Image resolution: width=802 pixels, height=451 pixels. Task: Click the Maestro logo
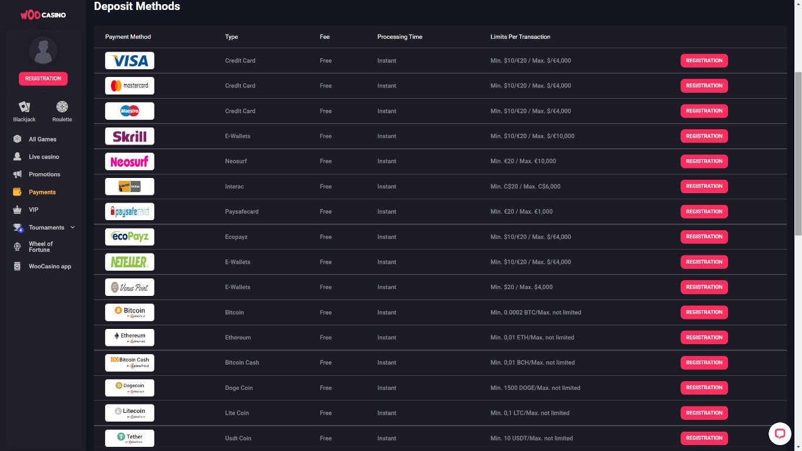click(130, 111)
